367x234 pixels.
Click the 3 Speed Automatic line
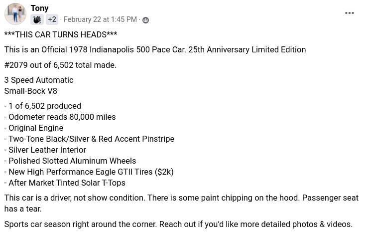[39, 80]
